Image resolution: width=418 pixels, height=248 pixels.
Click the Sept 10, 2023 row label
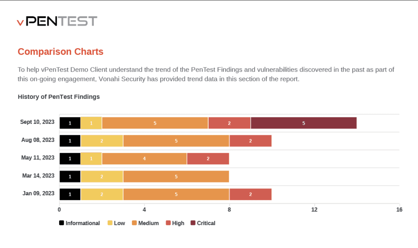pyautogui.click(x=37, y=122)
